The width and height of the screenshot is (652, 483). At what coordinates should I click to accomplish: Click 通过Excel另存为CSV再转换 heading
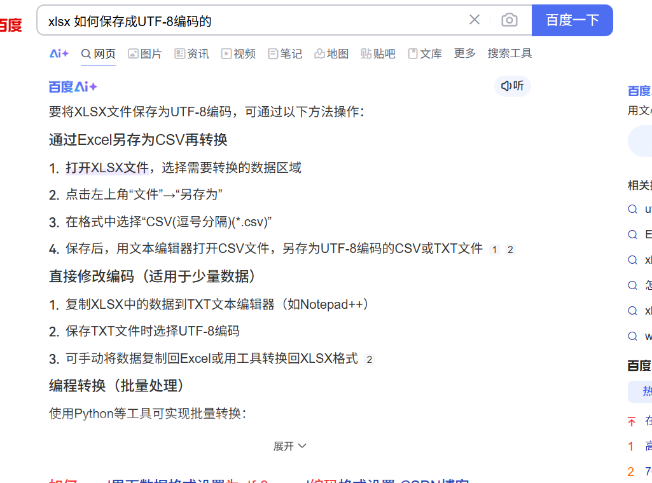(138, 140)
